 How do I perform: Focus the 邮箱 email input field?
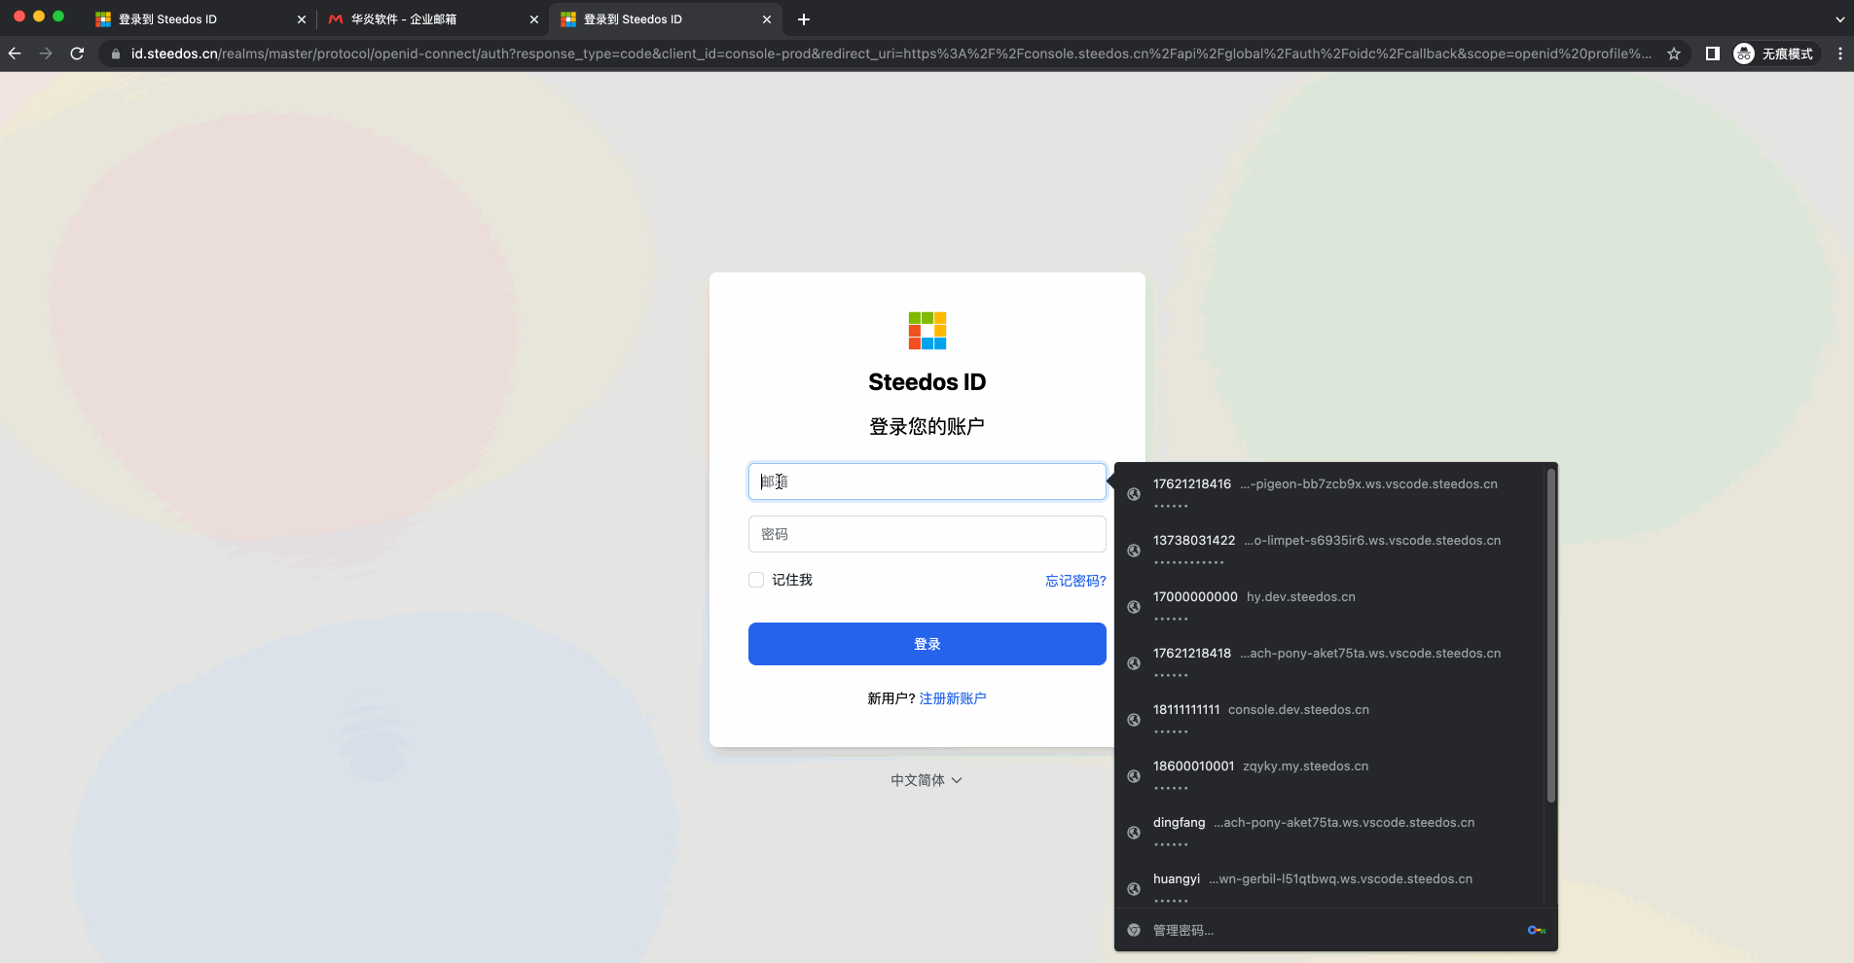927,481
